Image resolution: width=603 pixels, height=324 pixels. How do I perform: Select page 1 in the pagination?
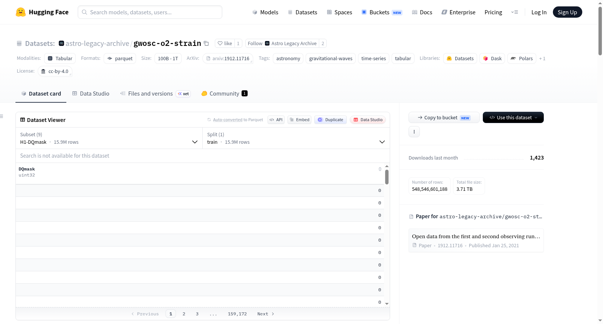(171, 314)
